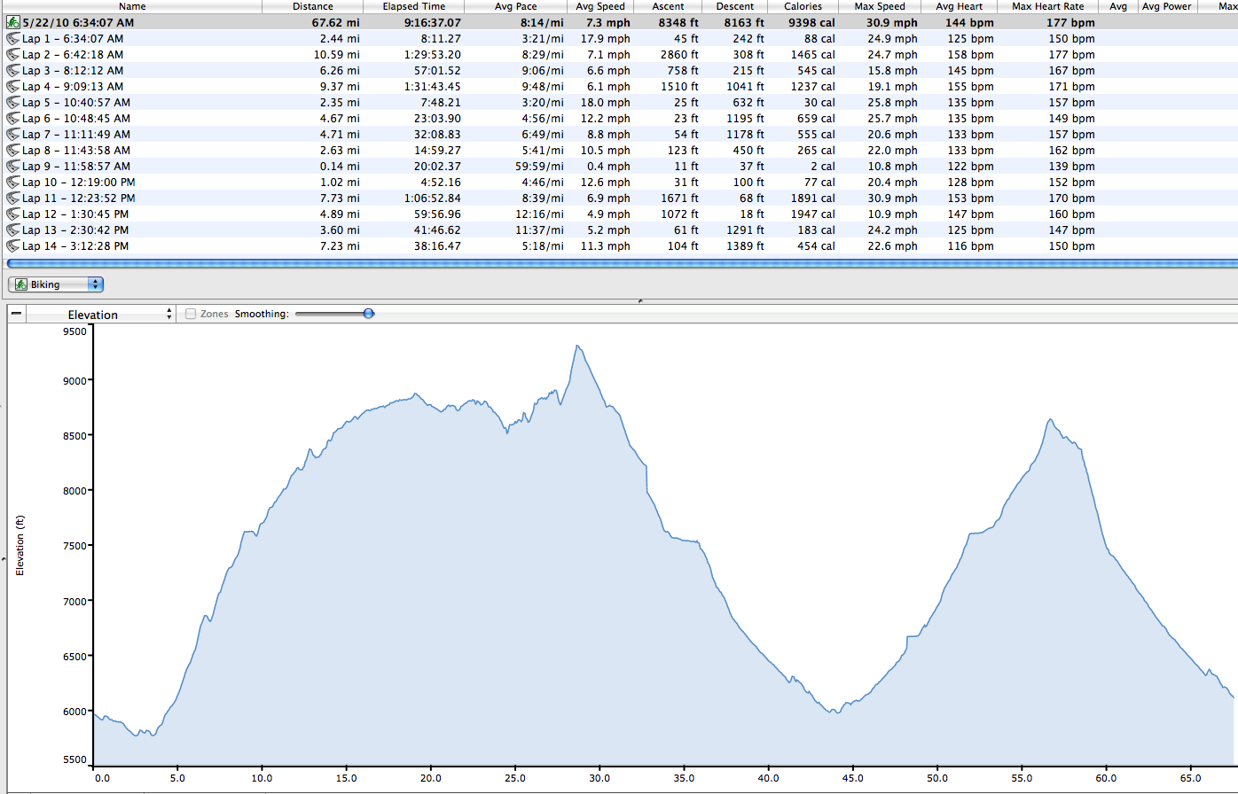Click the lap icon beside Lap 11
Screen dimensions: 1238x794
[x=13, y=198]
